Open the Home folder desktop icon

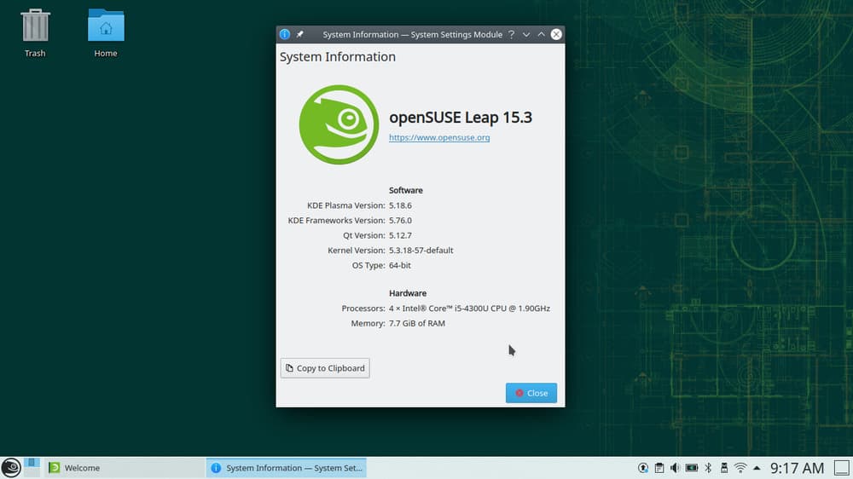tap(106, 32)
